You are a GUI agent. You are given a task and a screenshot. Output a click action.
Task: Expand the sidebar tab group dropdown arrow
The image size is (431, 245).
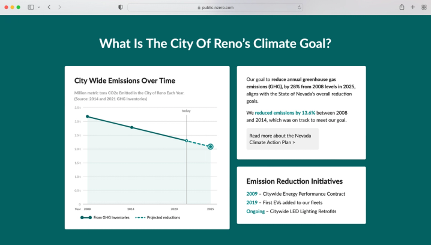pyautogui.click(x=39, y=7)
